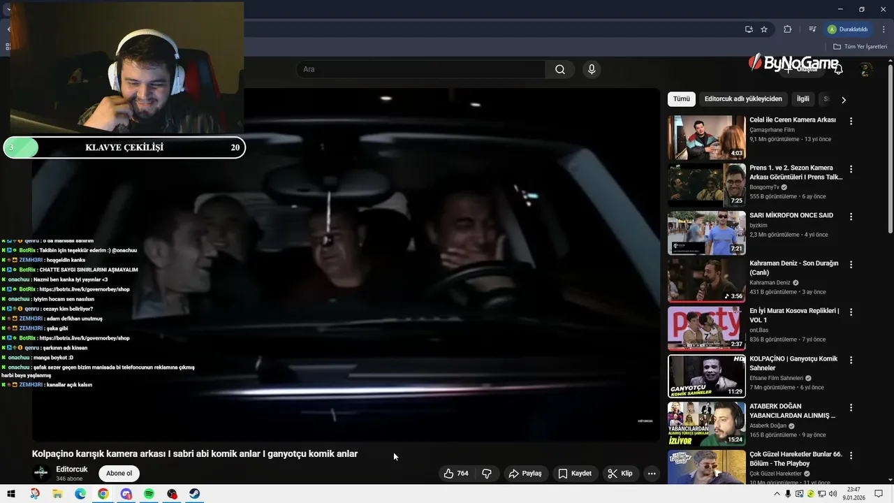Open options for Celal ile Ceren video

(x=851, y=121)
